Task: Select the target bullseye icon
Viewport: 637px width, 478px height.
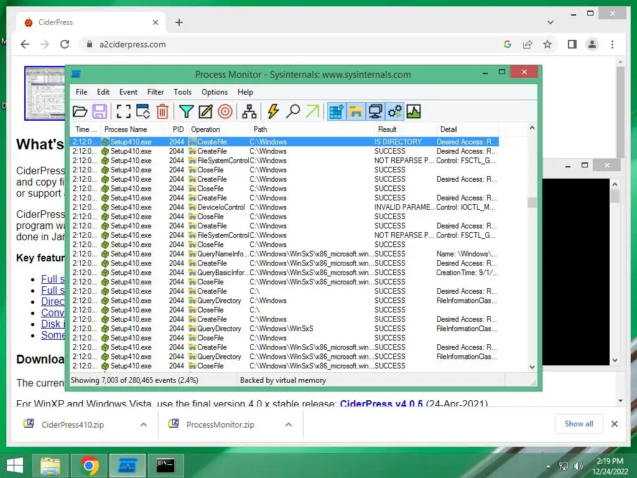Action: (225, 111)
